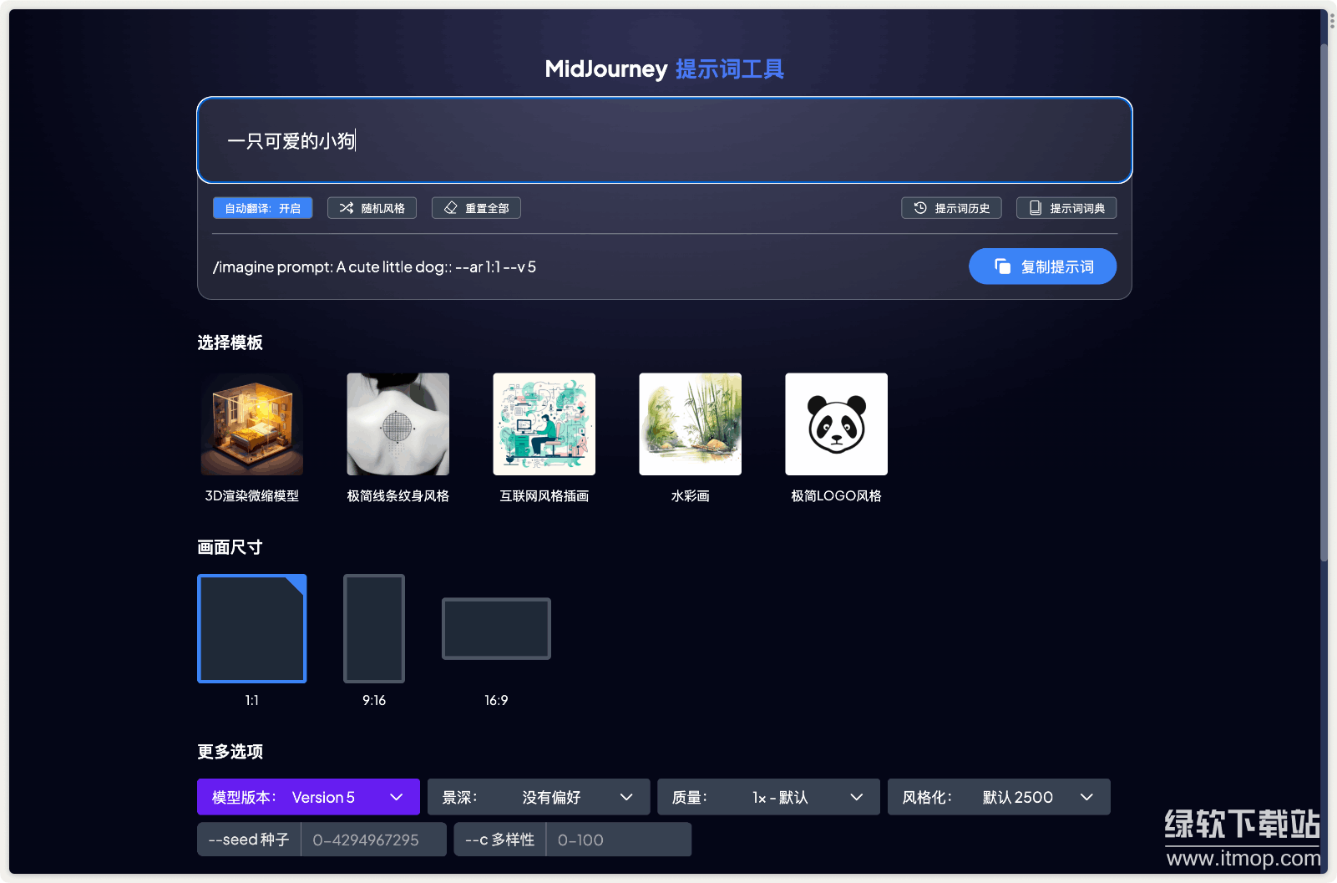Select the 1:1 square aspect ratio
The width and height of the screenshot is (1337, 883).
[252, 628]
